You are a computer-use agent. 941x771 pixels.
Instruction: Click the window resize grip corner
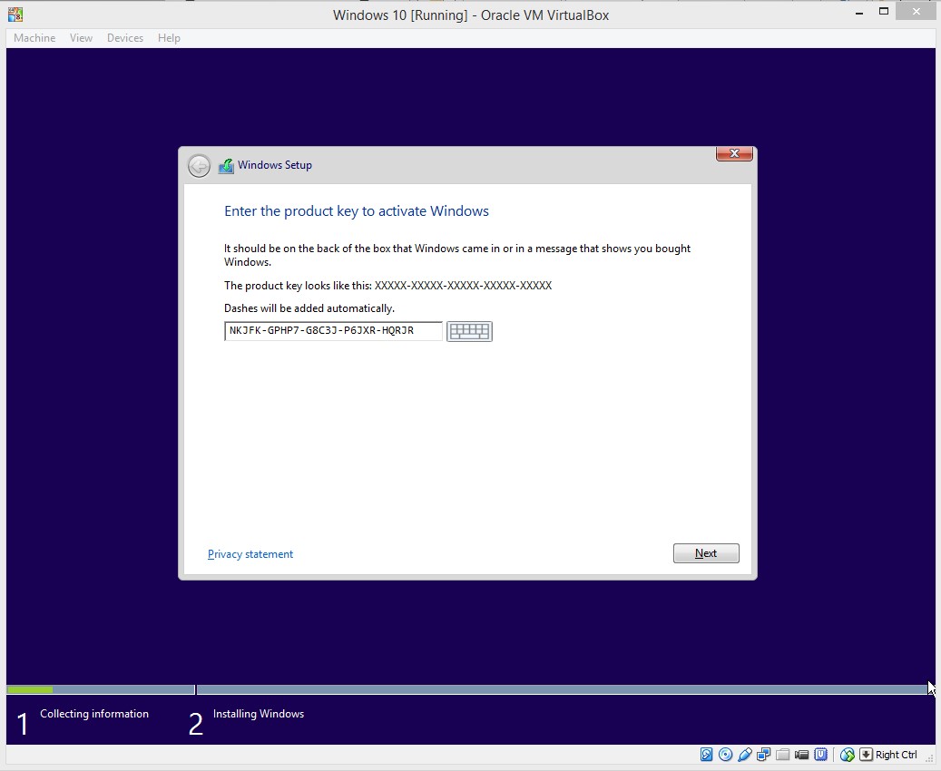pyautogui.click(x=928, y=757)
